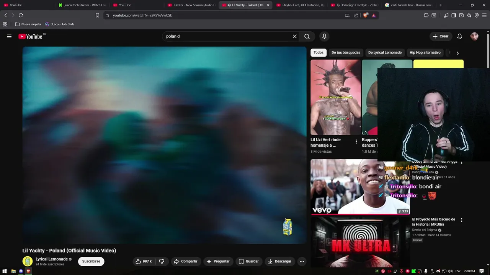Viewport: 490px width, 275px height.
Task: Reload the current page
Action: point(21,15)
